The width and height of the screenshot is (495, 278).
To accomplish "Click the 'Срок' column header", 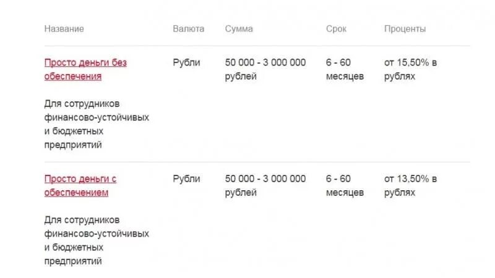I will (x=336, y=28).
